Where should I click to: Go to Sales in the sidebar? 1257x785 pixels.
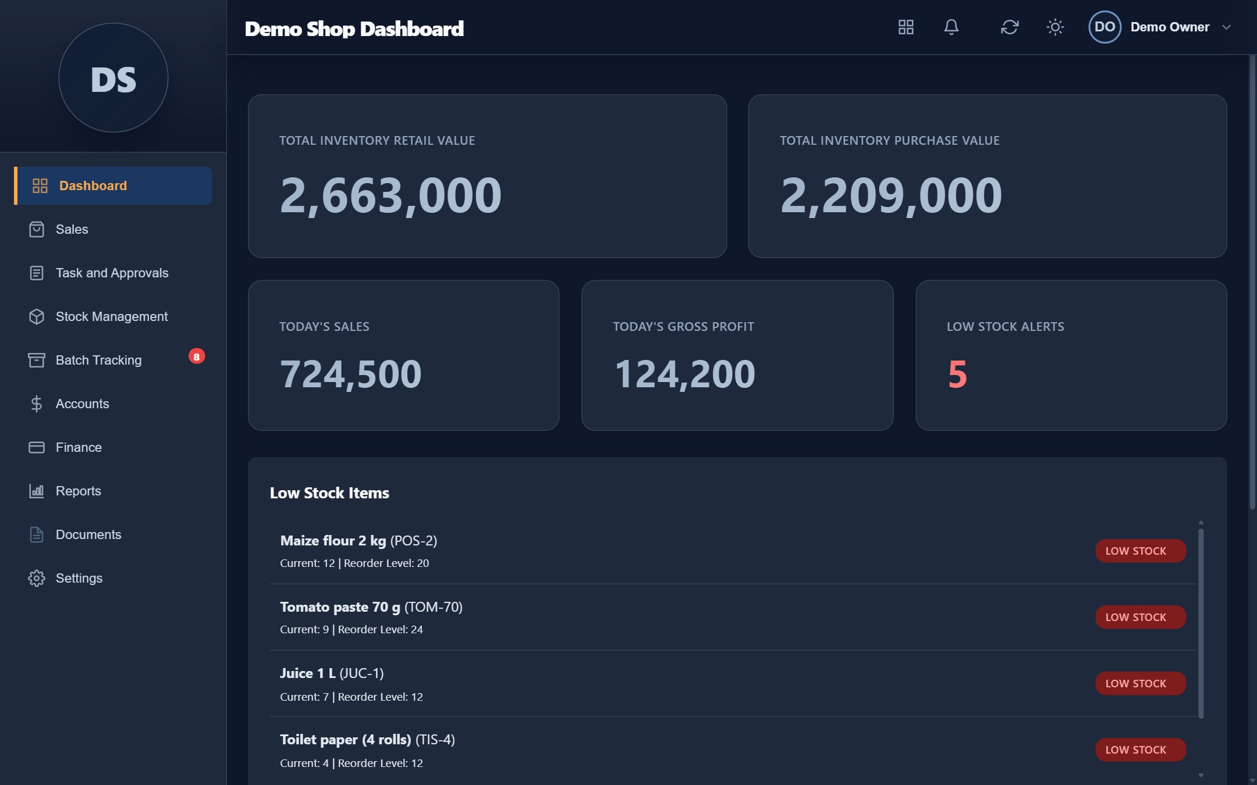tap(113, 230)
